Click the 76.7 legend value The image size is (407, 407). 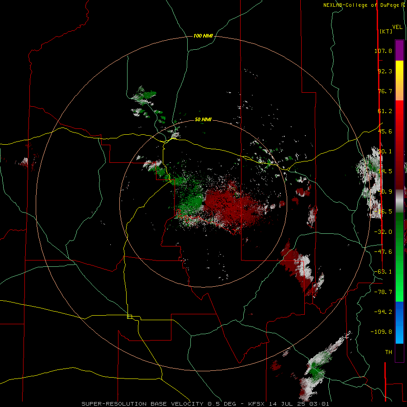coord(385,91)
